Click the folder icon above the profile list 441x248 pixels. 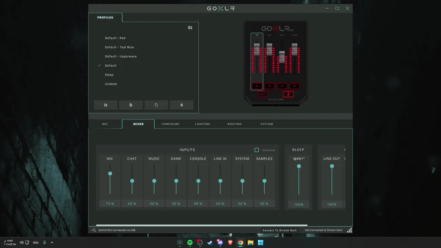(190, 28)
